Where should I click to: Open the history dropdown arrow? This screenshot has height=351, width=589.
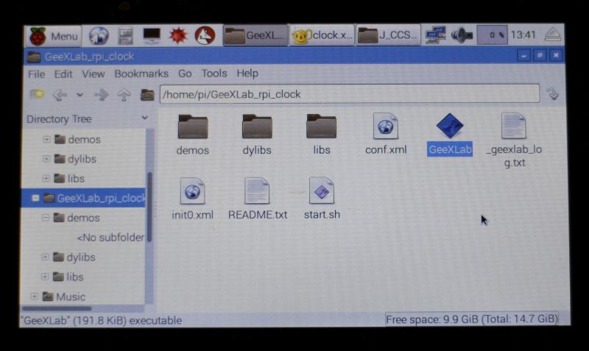click(80, 95)
